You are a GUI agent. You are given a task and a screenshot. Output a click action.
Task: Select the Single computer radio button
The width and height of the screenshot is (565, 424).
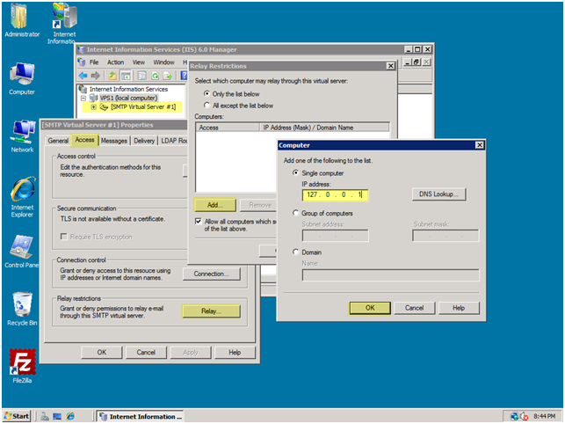tap(295, 172)
